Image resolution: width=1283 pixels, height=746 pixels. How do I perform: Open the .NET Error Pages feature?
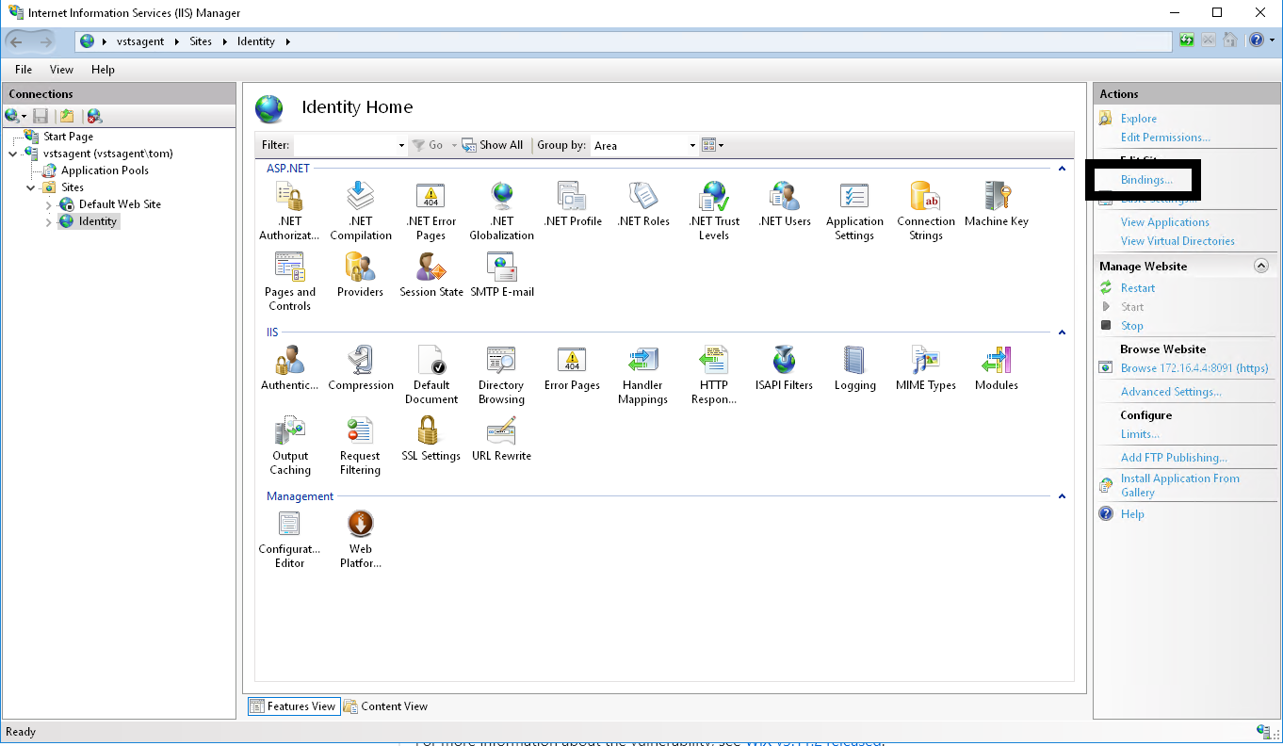[x=431, y=210]
